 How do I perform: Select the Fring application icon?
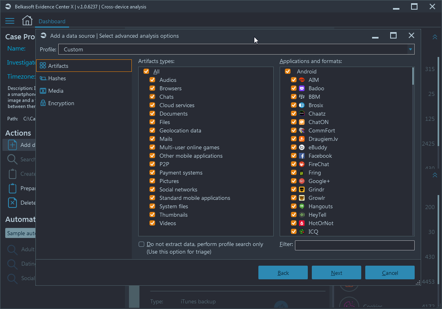302,173
